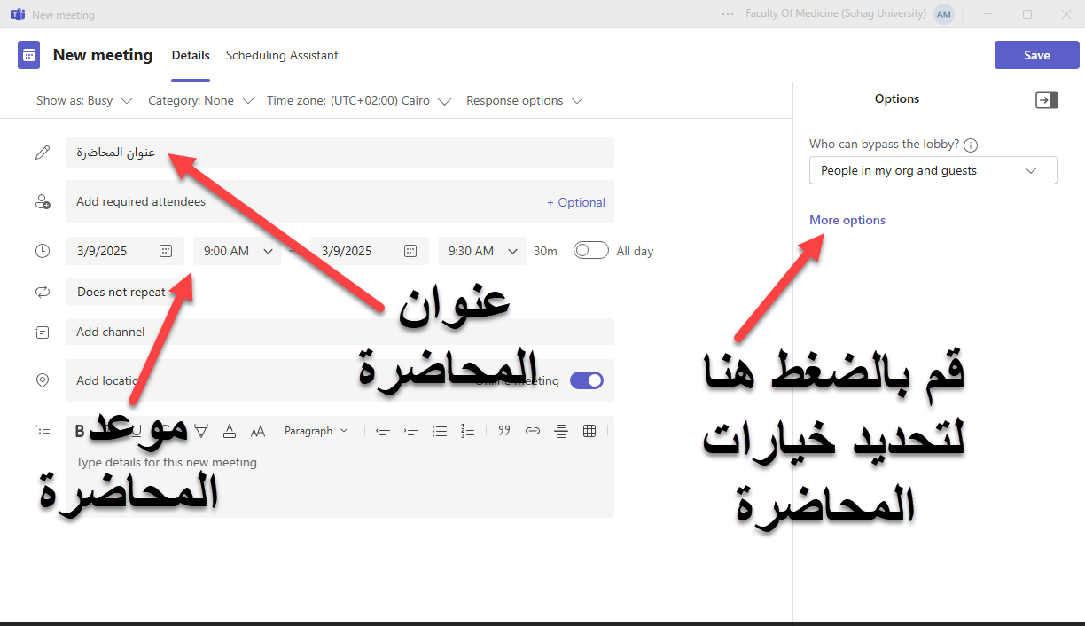Click the insert table icon
Image resolution: width=1085 pixels, height=626 pixels.
pyautogui.click(x=589, y=431)
